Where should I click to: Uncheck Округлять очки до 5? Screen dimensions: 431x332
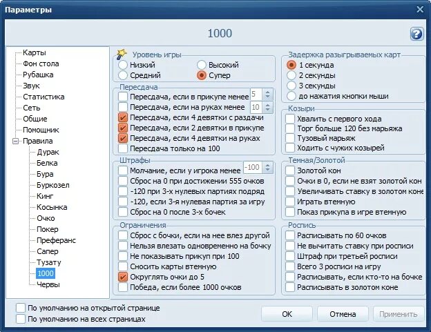click(123, 277)
